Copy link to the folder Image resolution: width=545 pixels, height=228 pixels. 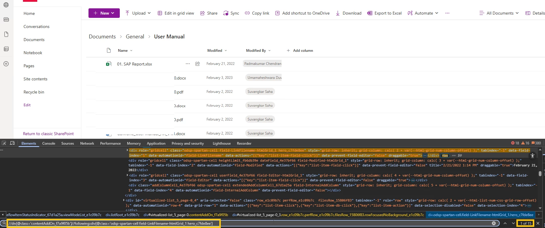click(x=257, y=13)
